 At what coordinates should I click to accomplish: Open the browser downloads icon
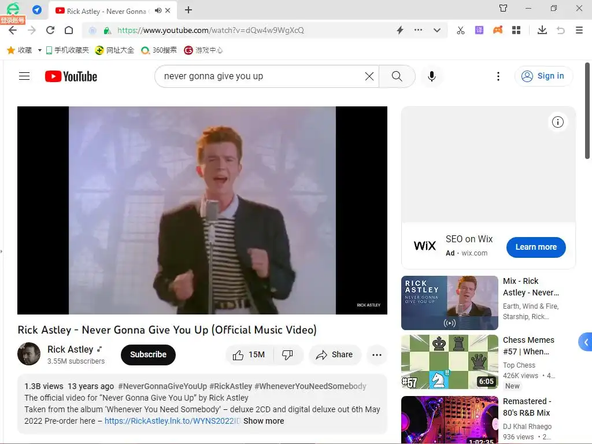542,30
